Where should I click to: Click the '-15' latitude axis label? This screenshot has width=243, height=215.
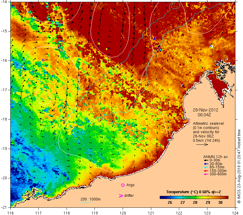4,31
